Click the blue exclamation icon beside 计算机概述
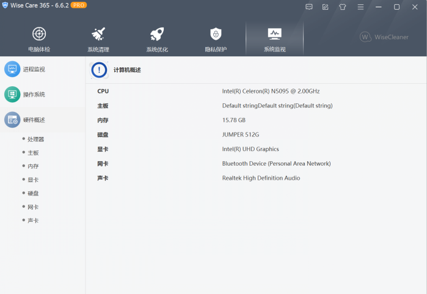427x294 pixels. (99, 70)
